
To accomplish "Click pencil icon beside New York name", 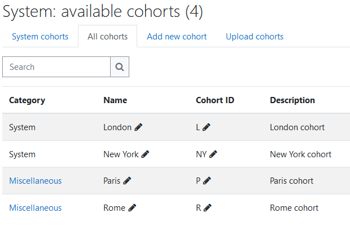I will click(x=145, y=154).
